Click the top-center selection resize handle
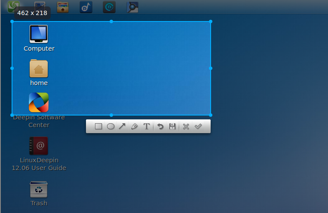This screenshot has width=328, height=213. coord(111,21)
